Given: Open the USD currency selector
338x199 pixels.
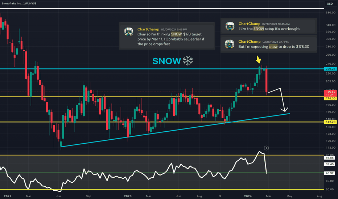Looking at the screenshot, I should click(330, 4).
